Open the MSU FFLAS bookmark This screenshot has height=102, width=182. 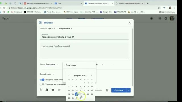(x=120, y=12)
